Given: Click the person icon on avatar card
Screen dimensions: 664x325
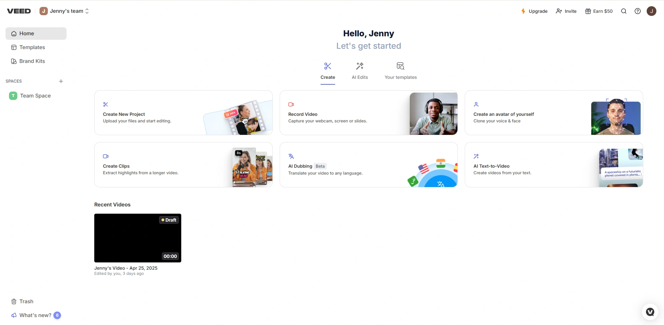Looking at the screenshot, I should (476, 104).
